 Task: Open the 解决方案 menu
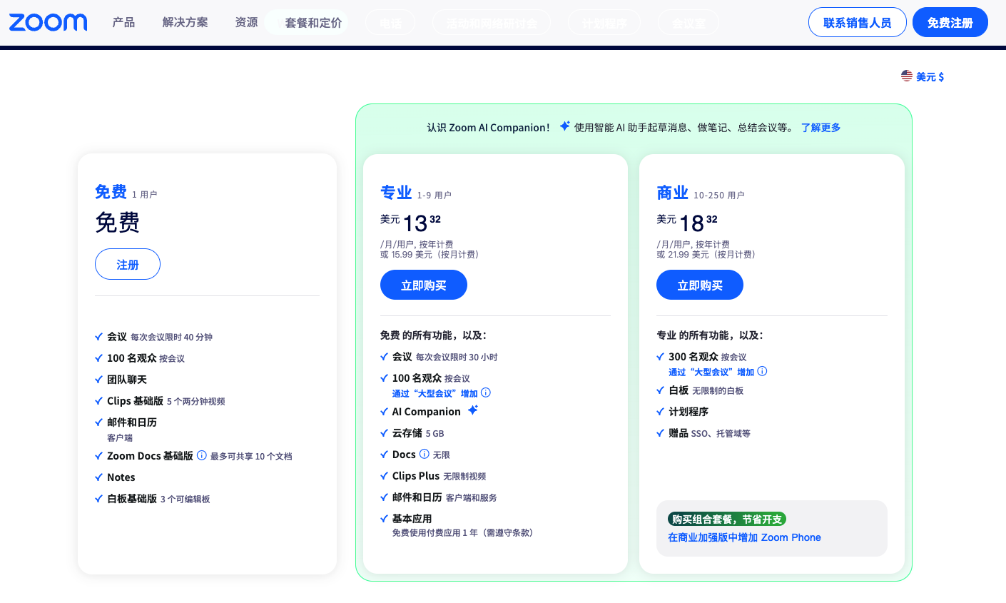coord(185,22)
